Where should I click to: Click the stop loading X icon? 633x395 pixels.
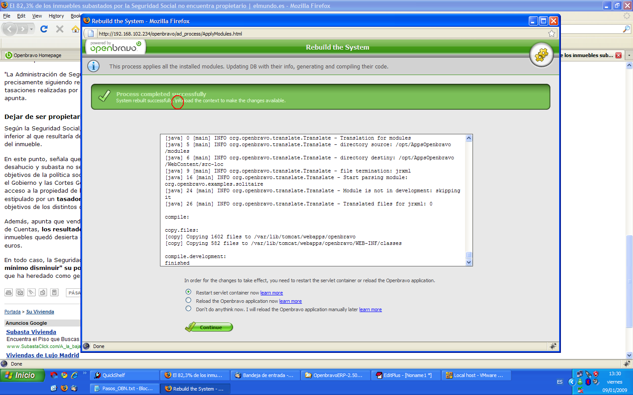point(60,29)
